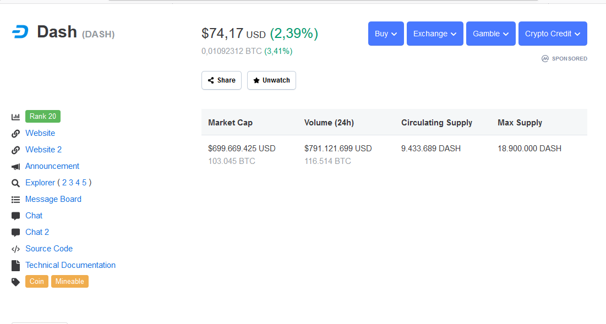
Task: Click the Volume (24h) column header
Action: pos(329,123)
